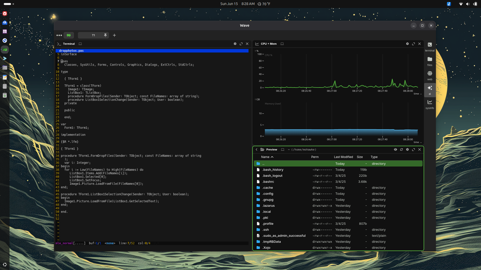Open the .bashrc file entry

pyautogui.click(x=268, y=182)
